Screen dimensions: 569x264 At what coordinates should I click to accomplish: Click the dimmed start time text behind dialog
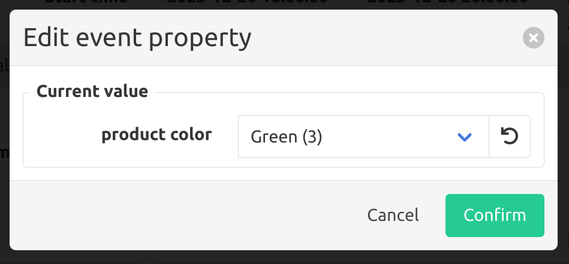86,2
